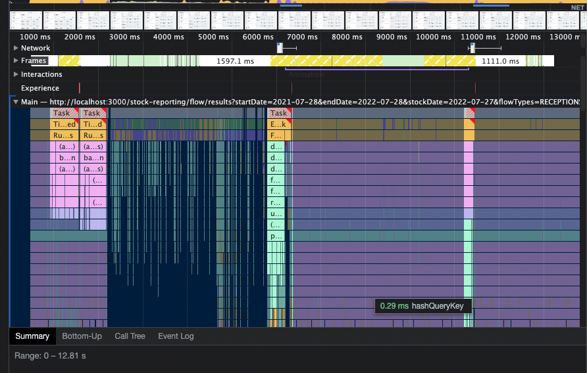Click the 'F...' function call entry
The image size is (587, 373).
pos(276,135)
